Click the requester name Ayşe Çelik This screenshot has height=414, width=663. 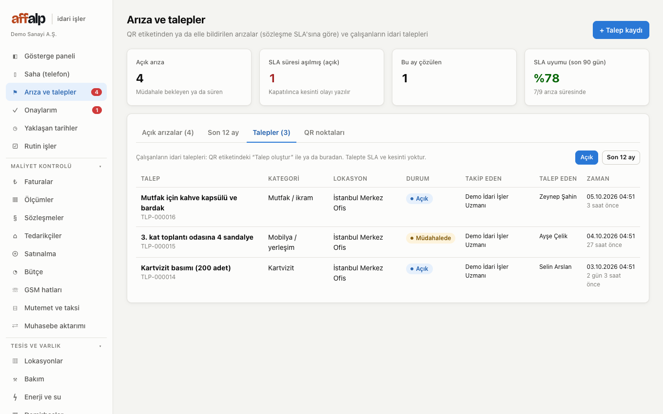pos(553,236)
